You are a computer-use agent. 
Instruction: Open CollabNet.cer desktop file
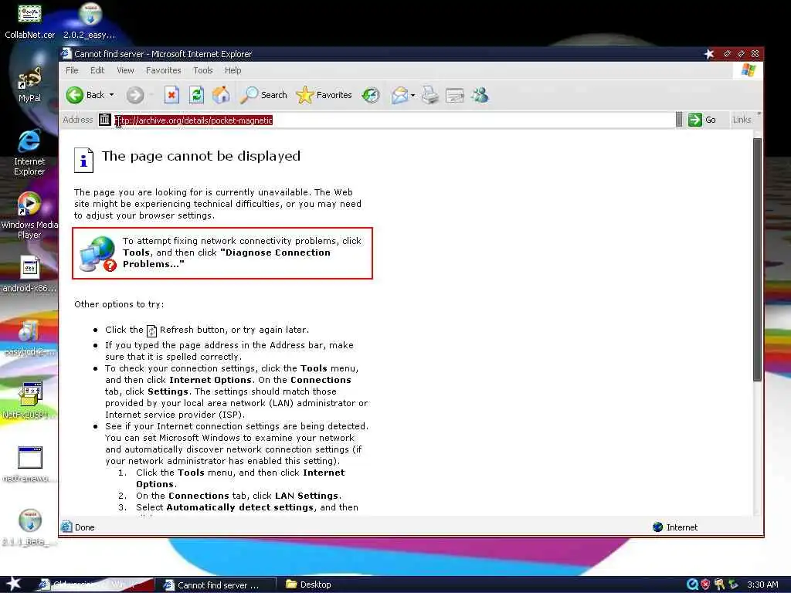pos(29,22)
